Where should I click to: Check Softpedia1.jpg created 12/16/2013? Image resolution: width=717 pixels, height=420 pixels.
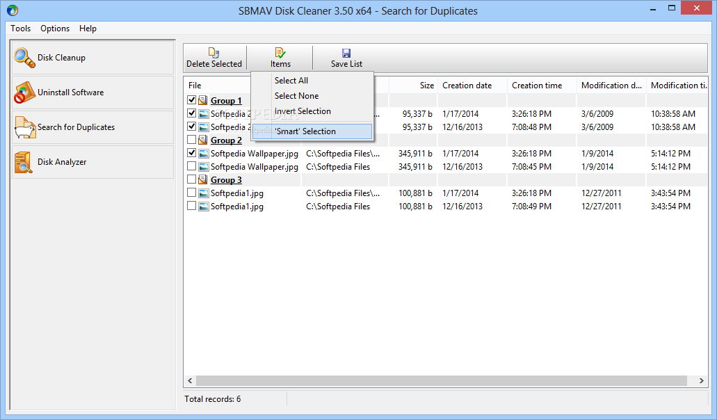(192, 206)
